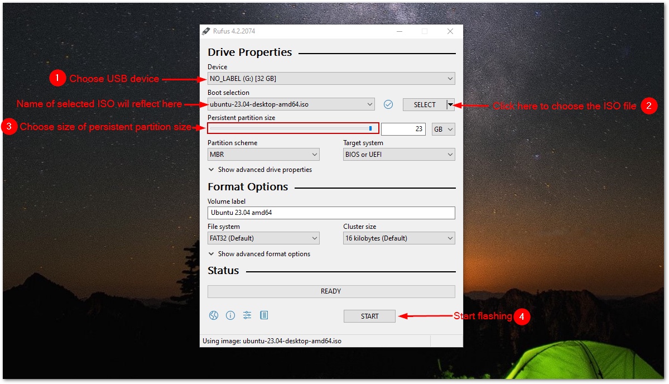Click the Rufus title bar app icon
669x384 pixels.
tap(206, 31)
